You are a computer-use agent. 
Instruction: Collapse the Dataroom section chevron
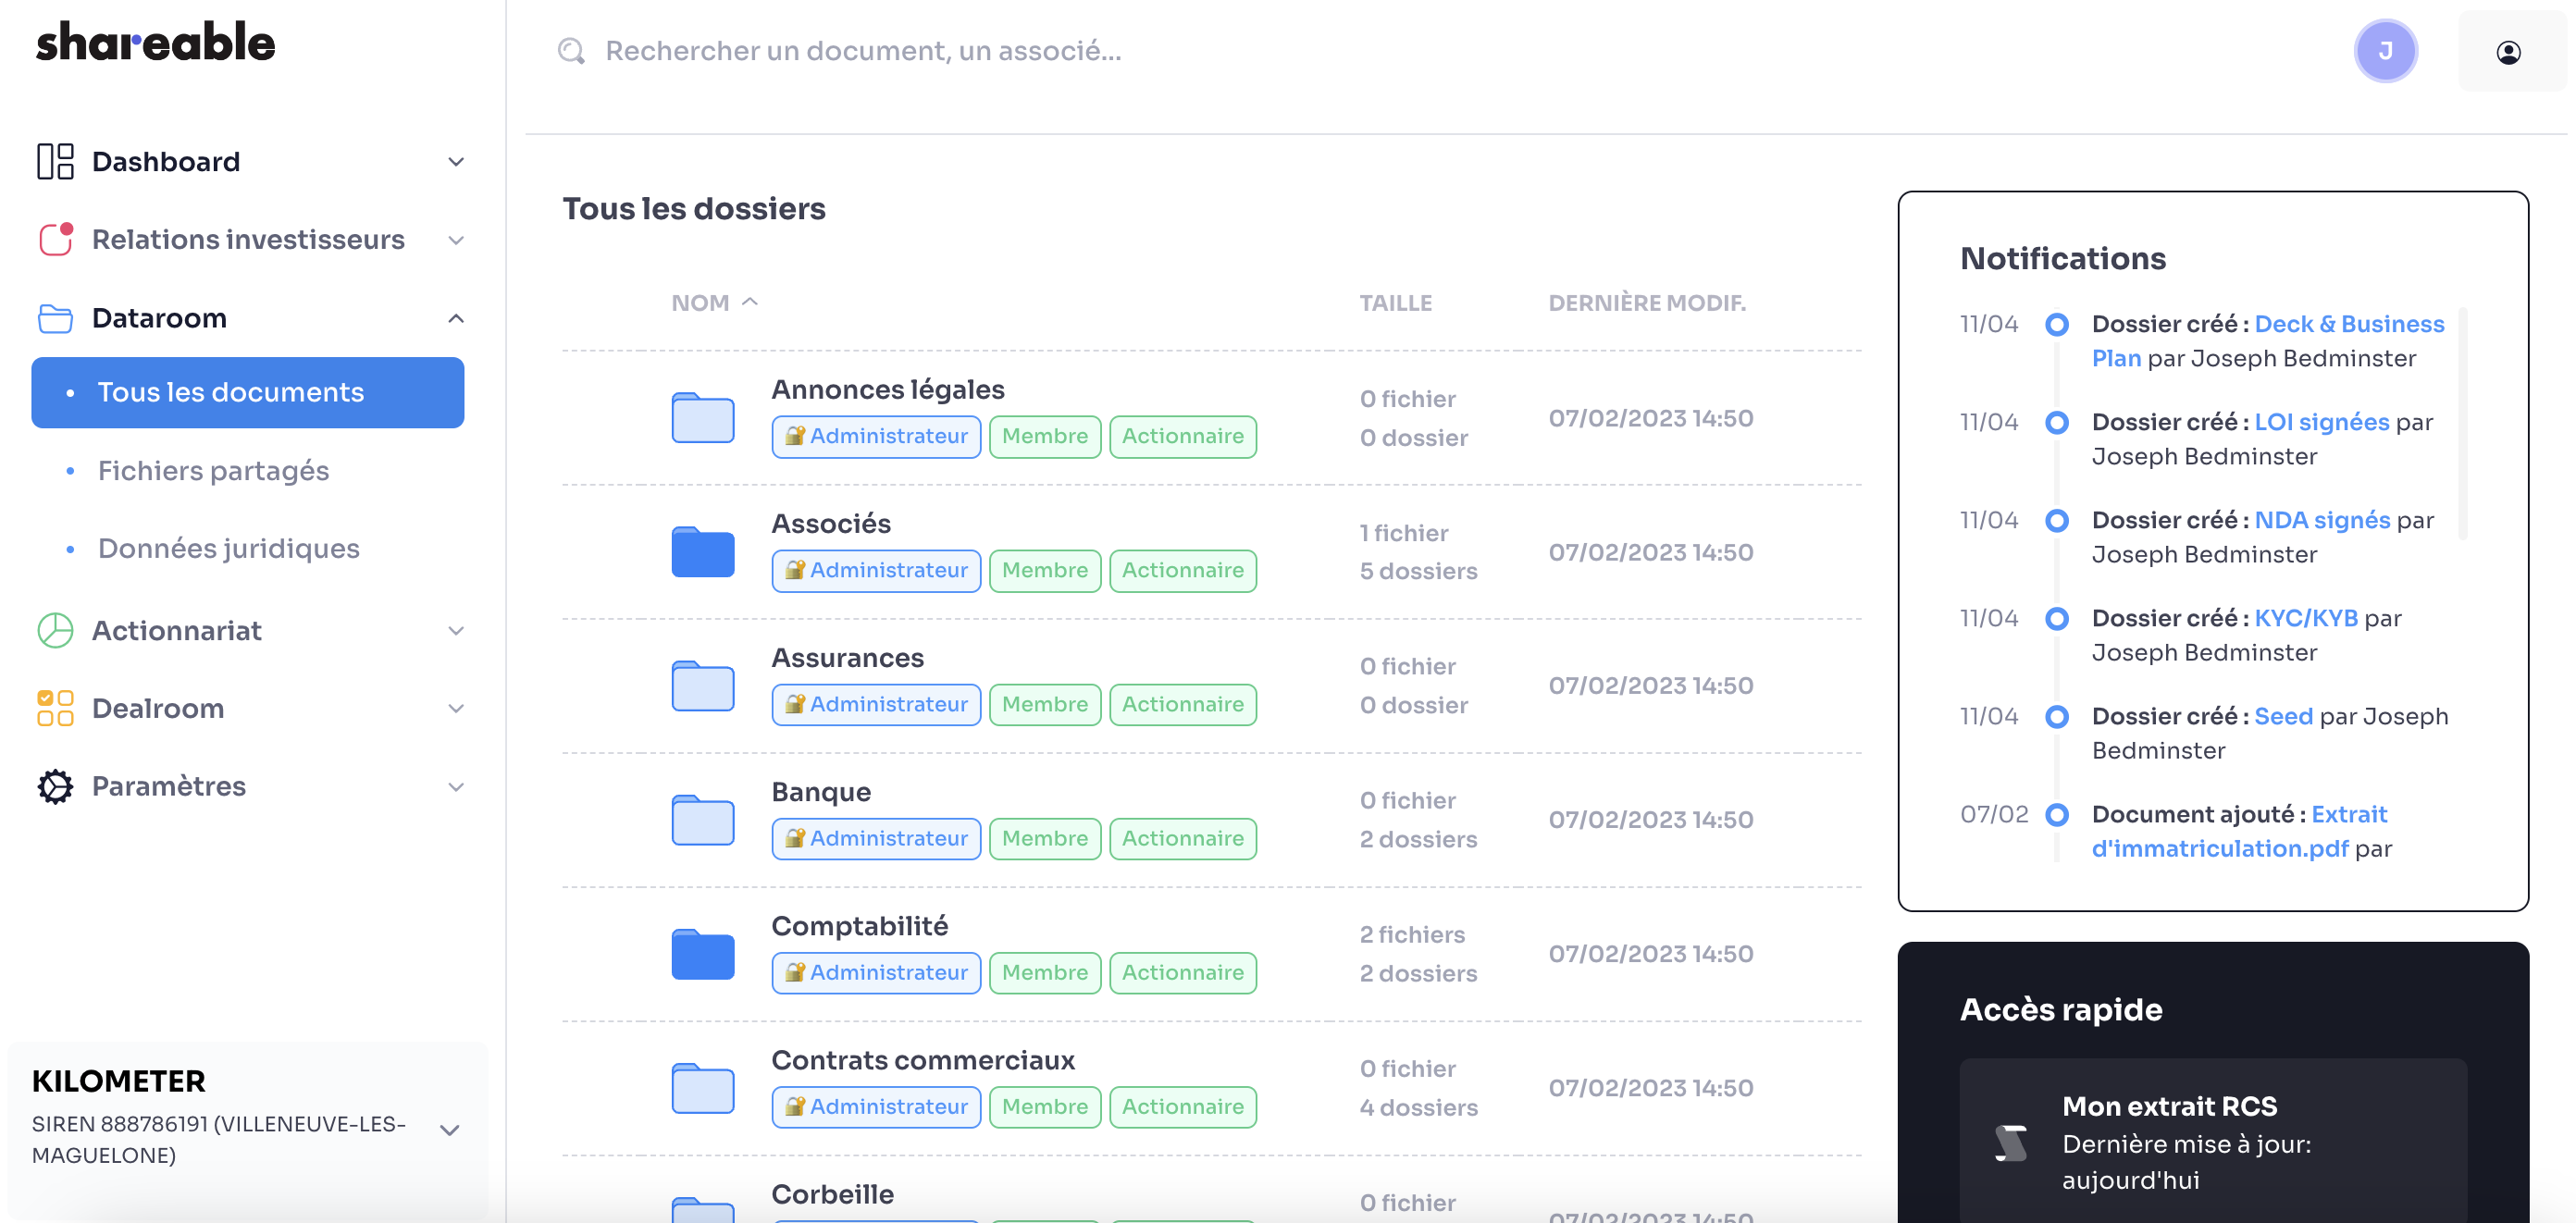click(x=456, y=318)
